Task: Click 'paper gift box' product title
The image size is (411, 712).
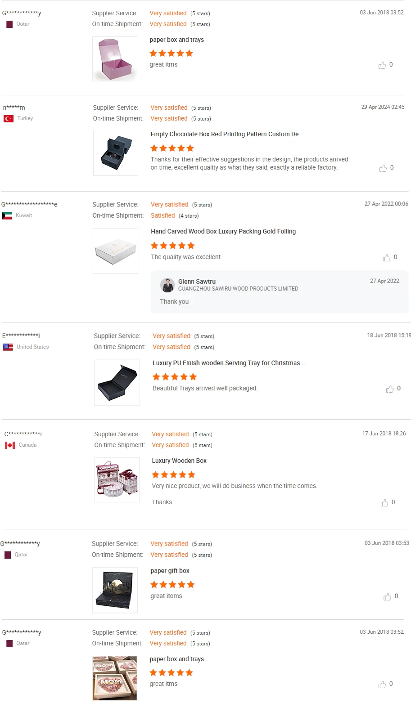Action: coord(170,571)
